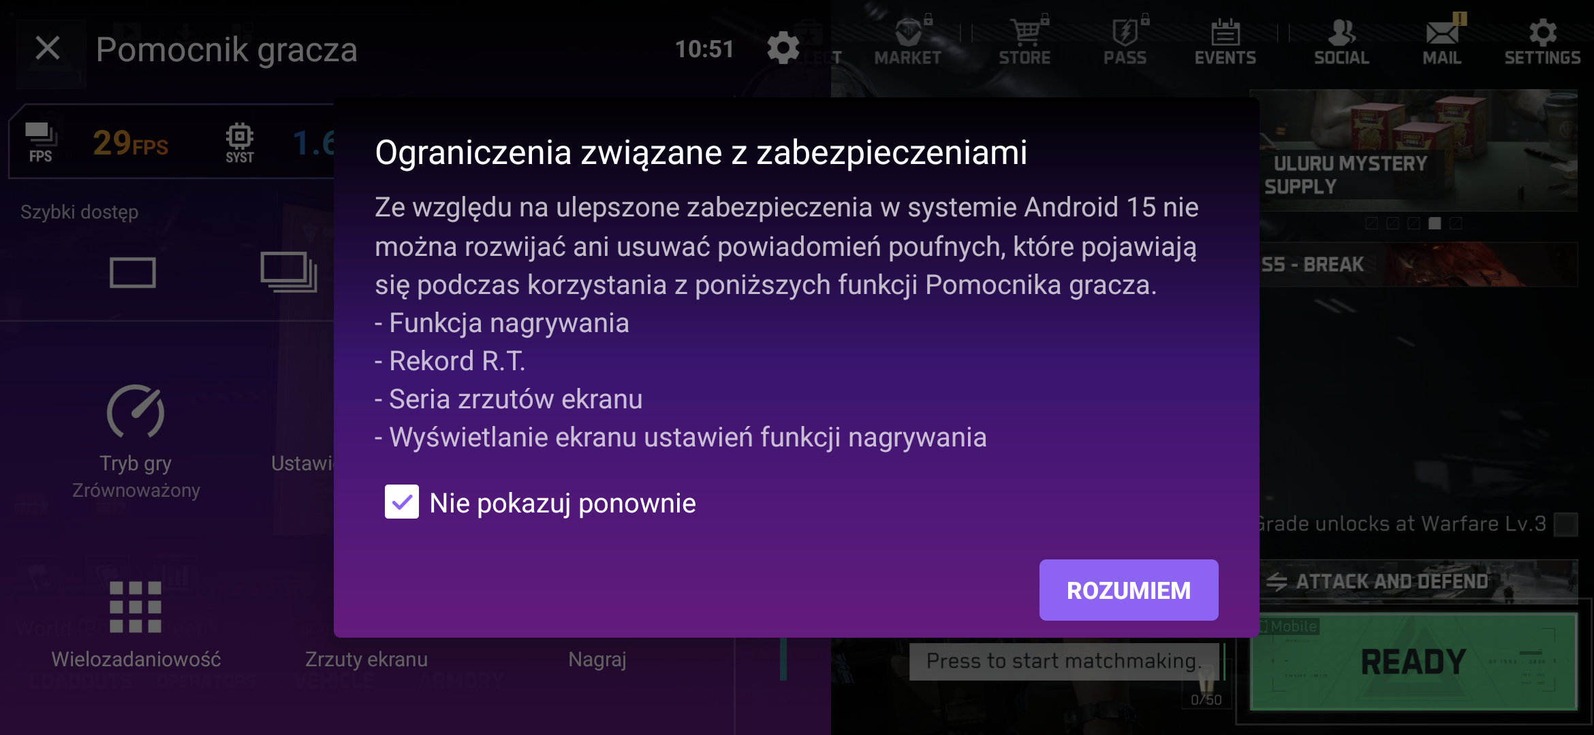This screenshot has height=735, width=1594.
Task: Tap the FPS counter icon
Action: click(x=40, y=142)
